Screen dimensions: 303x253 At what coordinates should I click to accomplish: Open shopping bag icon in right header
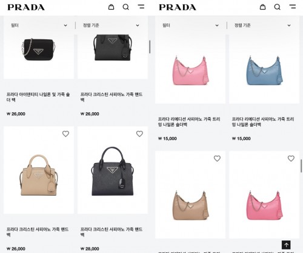pyautogui.click(x=262, y=7)
